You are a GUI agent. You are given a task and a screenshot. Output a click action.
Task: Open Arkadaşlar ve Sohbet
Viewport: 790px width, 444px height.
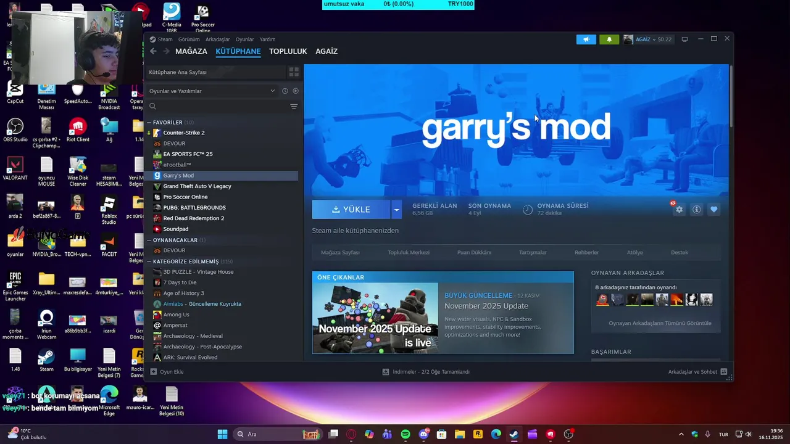(697, 372)
